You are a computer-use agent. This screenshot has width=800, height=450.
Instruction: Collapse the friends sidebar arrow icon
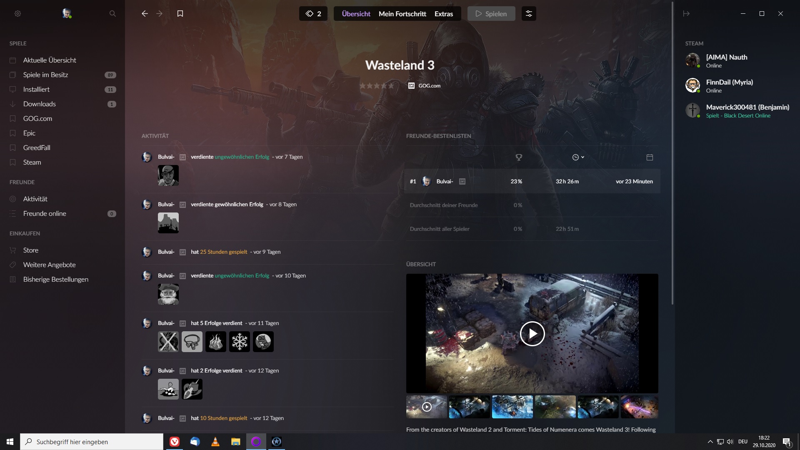point(686,14)
